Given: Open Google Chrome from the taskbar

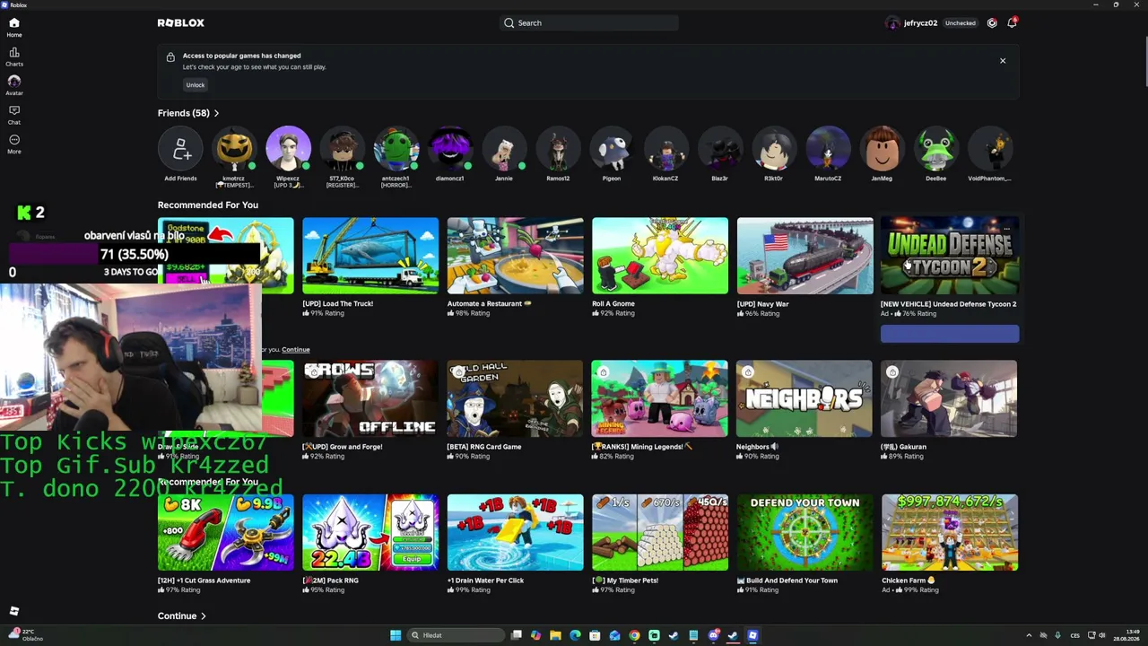Looking at the screenshot, I should click(x=634, y=635).
